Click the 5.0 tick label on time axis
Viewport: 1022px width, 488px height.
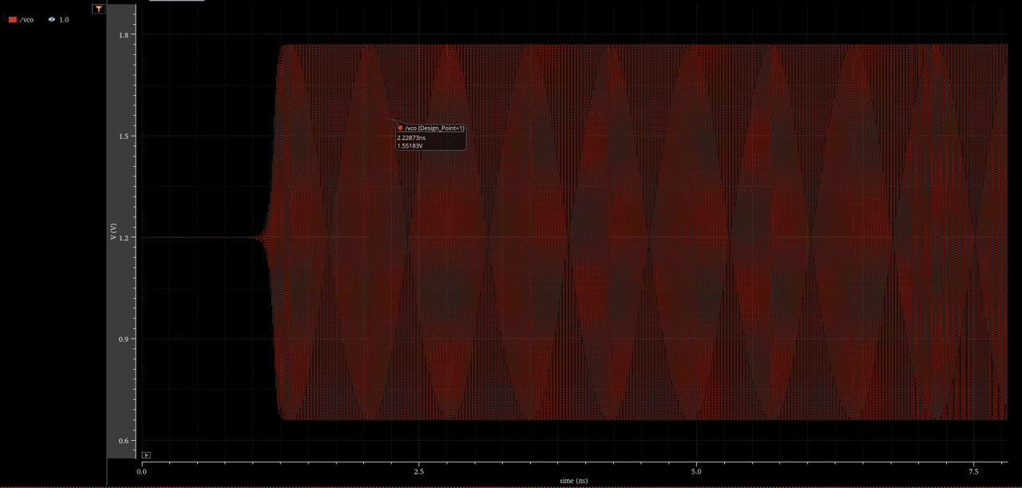coord(696,471)
